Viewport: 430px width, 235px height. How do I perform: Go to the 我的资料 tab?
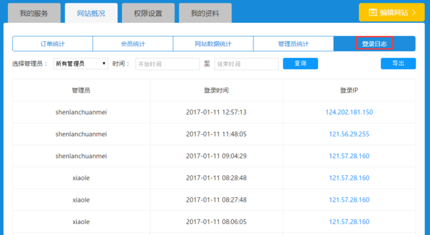point(205,13)
